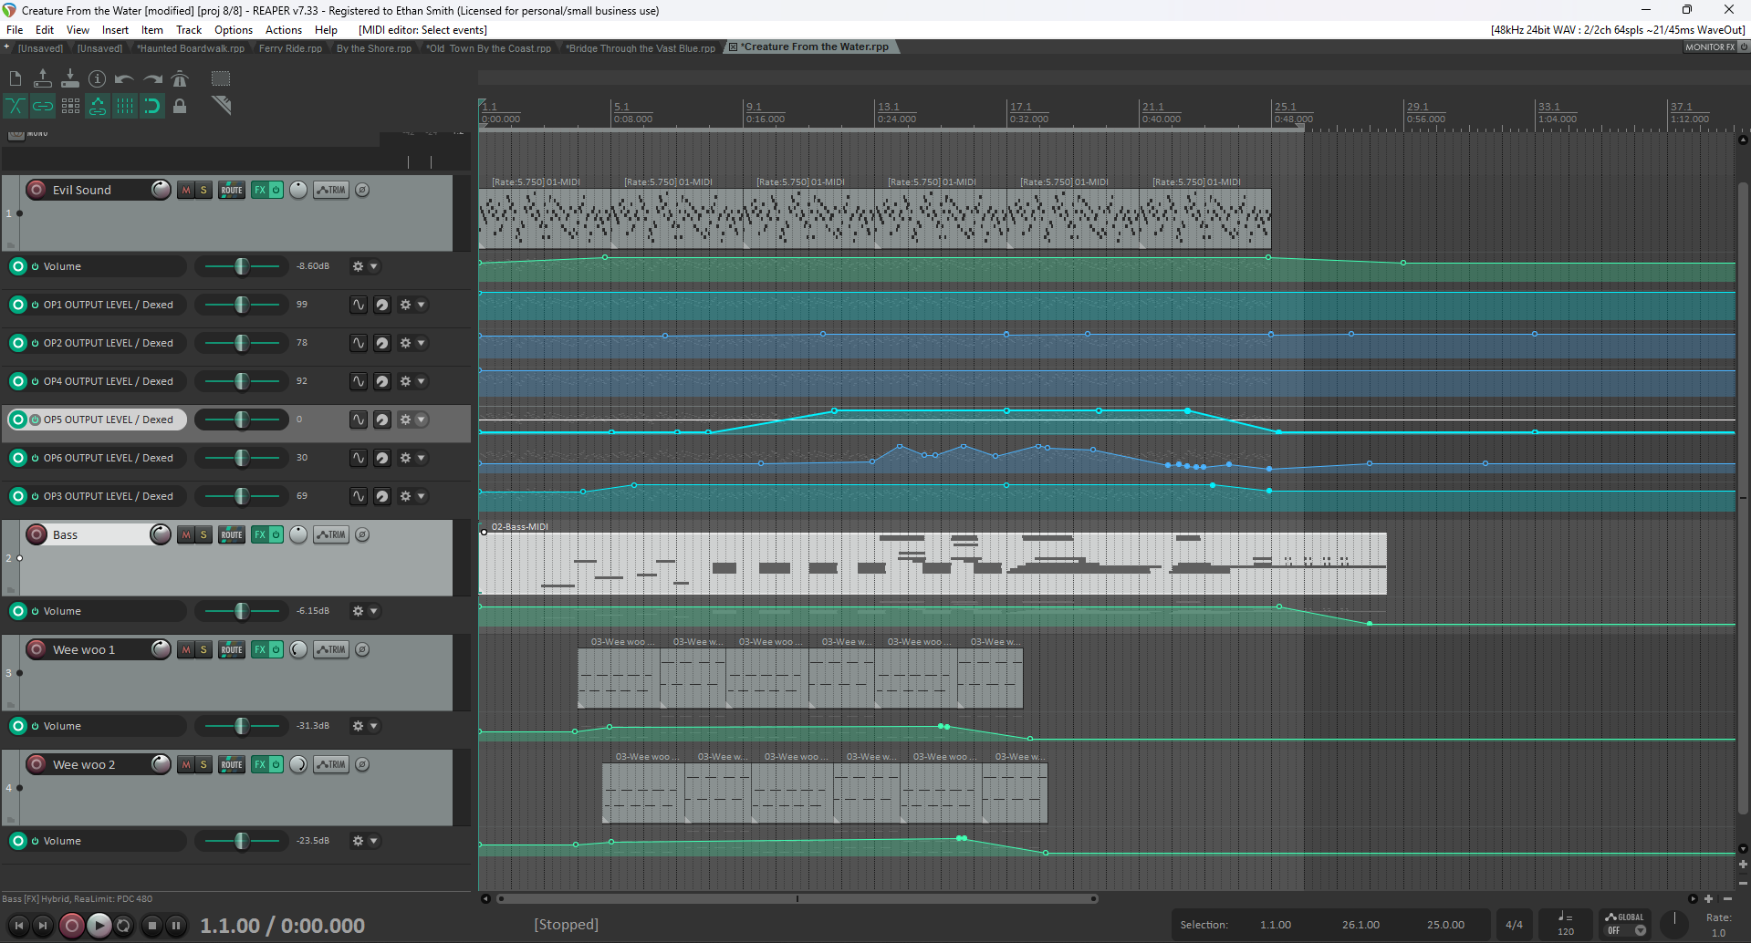Click the Redo arrow in the toolbar
The width and height of the screenshot is (1751, 943).
pos(152,79)
